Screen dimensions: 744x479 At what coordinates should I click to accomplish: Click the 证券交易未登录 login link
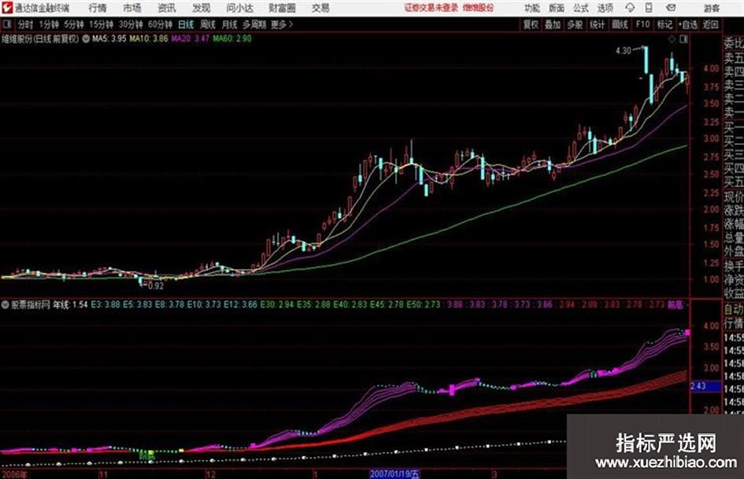(431, 8)
